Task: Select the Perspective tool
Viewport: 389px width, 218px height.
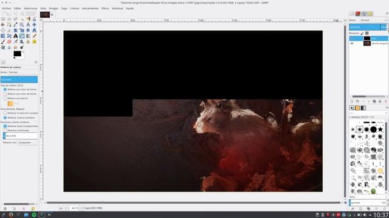Action: tap(34, 30)
